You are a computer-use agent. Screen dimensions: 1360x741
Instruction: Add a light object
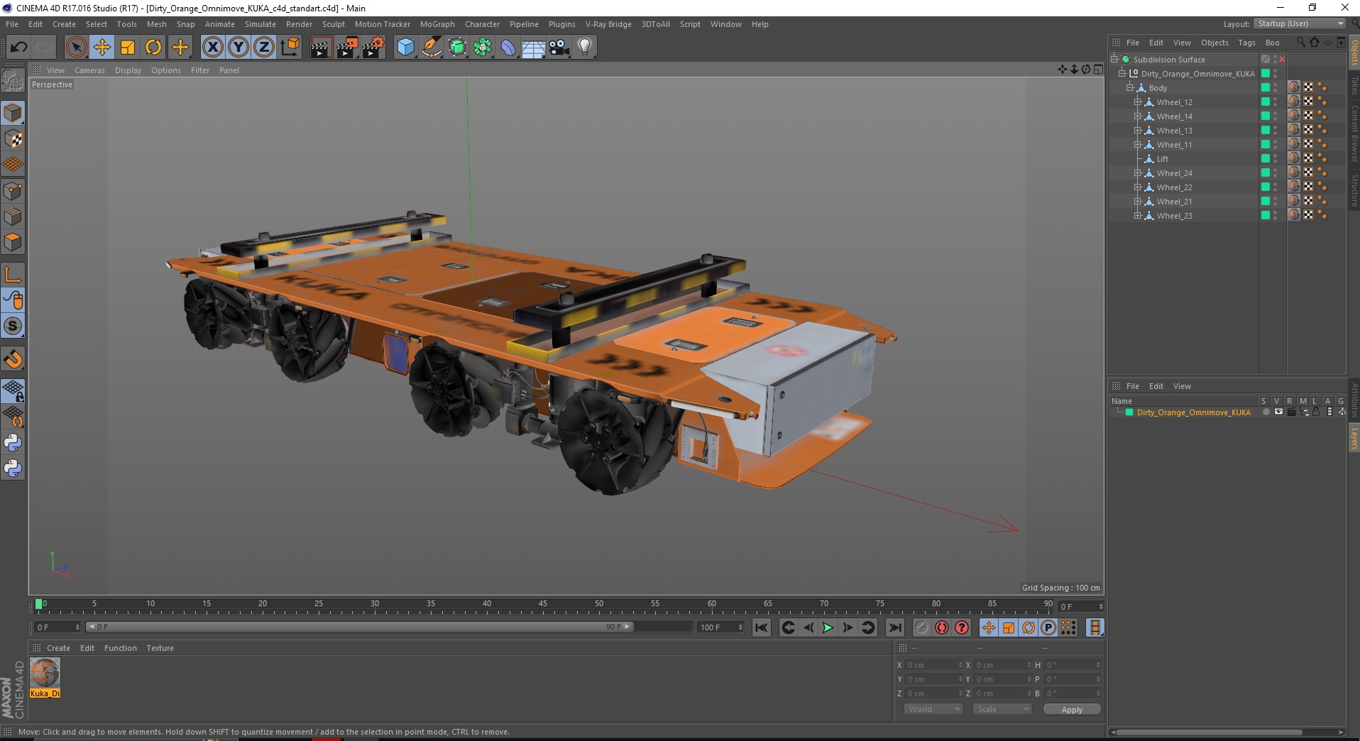click(585, 48)
